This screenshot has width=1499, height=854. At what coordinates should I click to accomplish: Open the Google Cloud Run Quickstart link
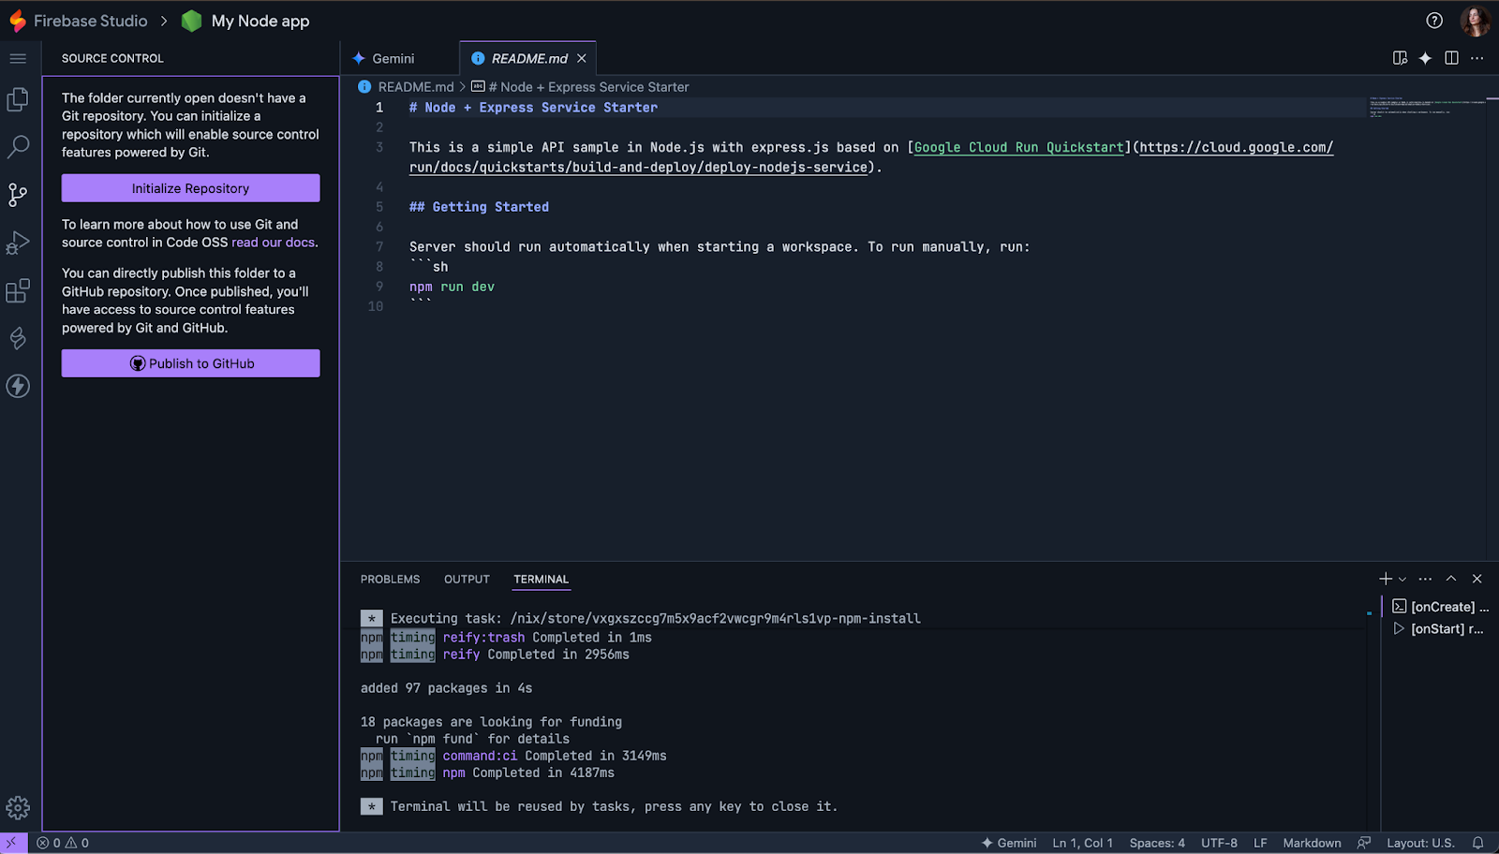1018,147
